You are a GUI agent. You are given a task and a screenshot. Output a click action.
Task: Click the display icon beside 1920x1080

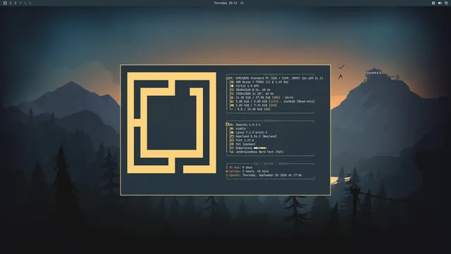click(232, 94)
